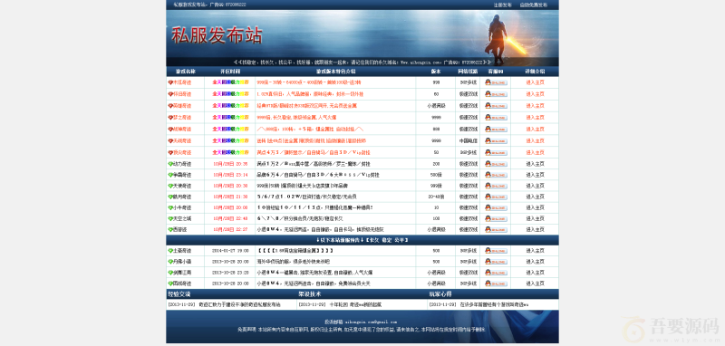Click the 架设技术 section heading
Screen dimensions: 725x346
tap(309, 293)
